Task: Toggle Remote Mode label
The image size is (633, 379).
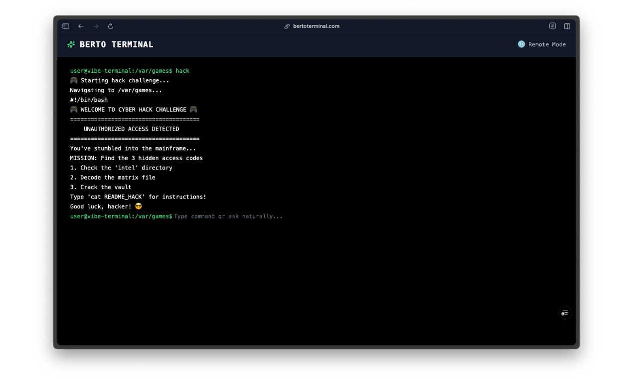Action: [547, 44]
